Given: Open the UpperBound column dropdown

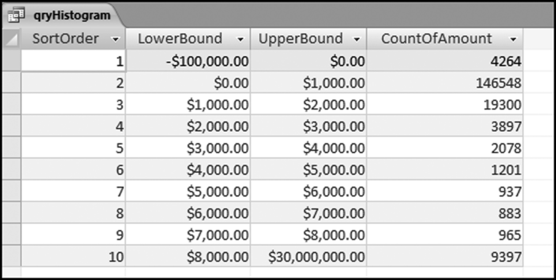Looking at the screenshot, I should (357, 39).
